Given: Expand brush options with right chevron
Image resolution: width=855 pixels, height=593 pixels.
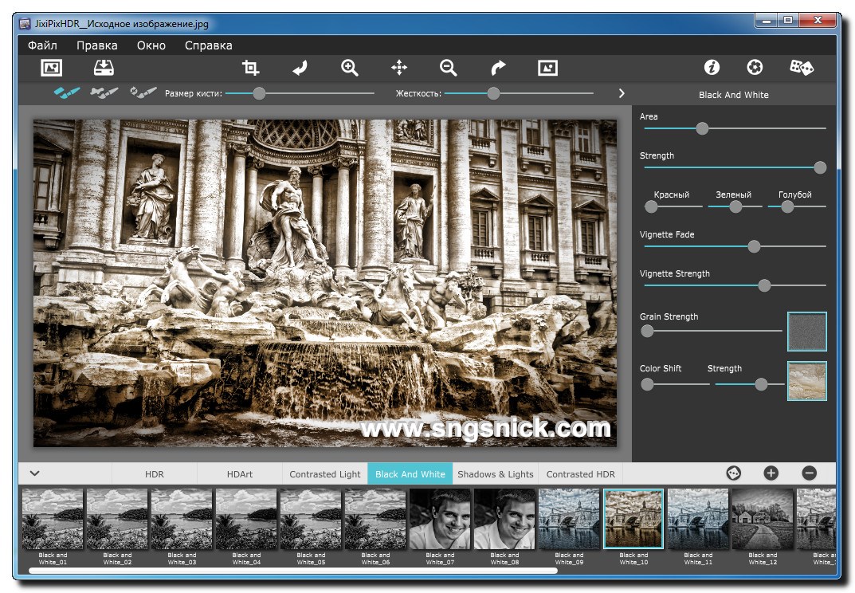Looking at the screenshot, I should click(x=622, y=93).
